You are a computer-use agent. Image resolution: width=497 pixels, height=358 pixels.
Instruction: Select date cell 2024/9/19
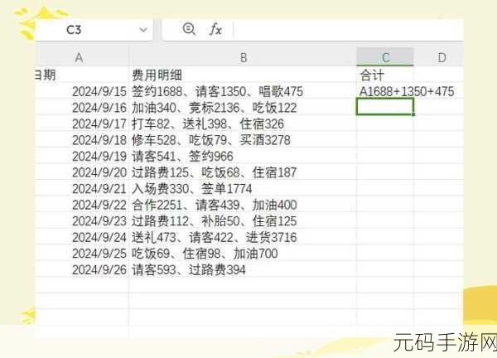pos(82,157)
